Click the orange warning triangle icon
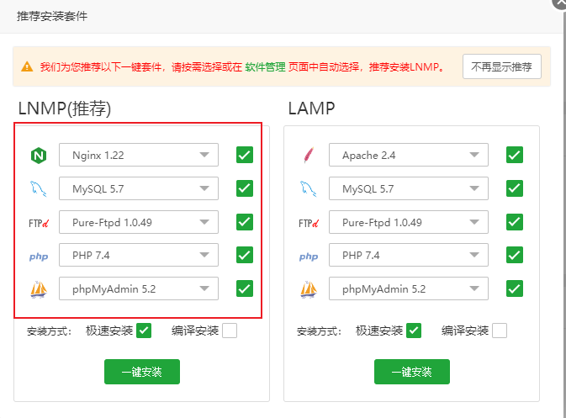The image size is (566, 418). 27,66
